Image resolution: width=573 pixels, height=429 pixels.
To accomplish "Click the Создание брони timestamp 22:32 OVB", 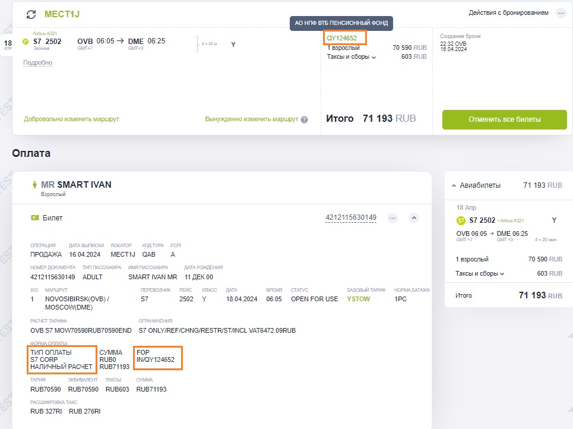I will coord(453,43).
